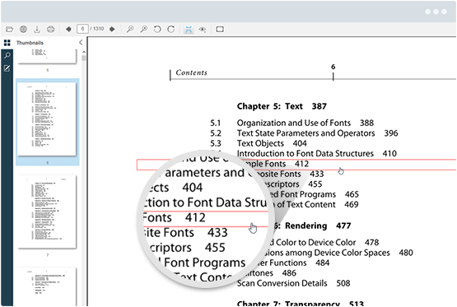This screenshot has height=307, width=457.
Task: Click 'Font Programs 465' entry
Action: [319, 194]
